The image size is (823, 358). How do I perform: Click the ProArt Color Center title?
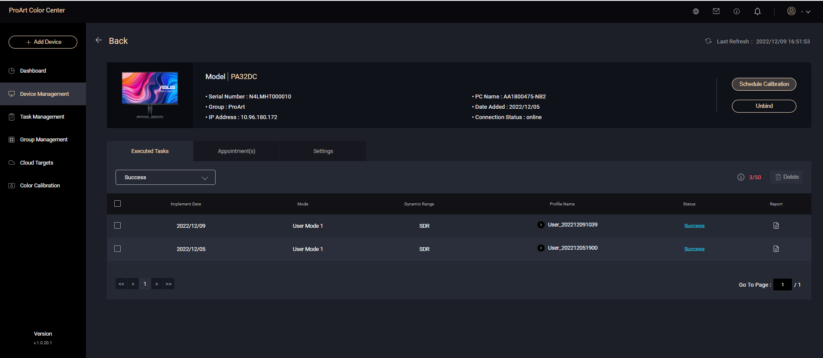[x=37, y=10]
